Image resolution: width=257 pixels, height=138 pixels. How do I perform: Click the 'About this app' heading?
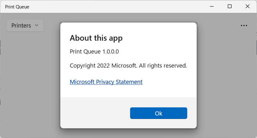point(96,38)
